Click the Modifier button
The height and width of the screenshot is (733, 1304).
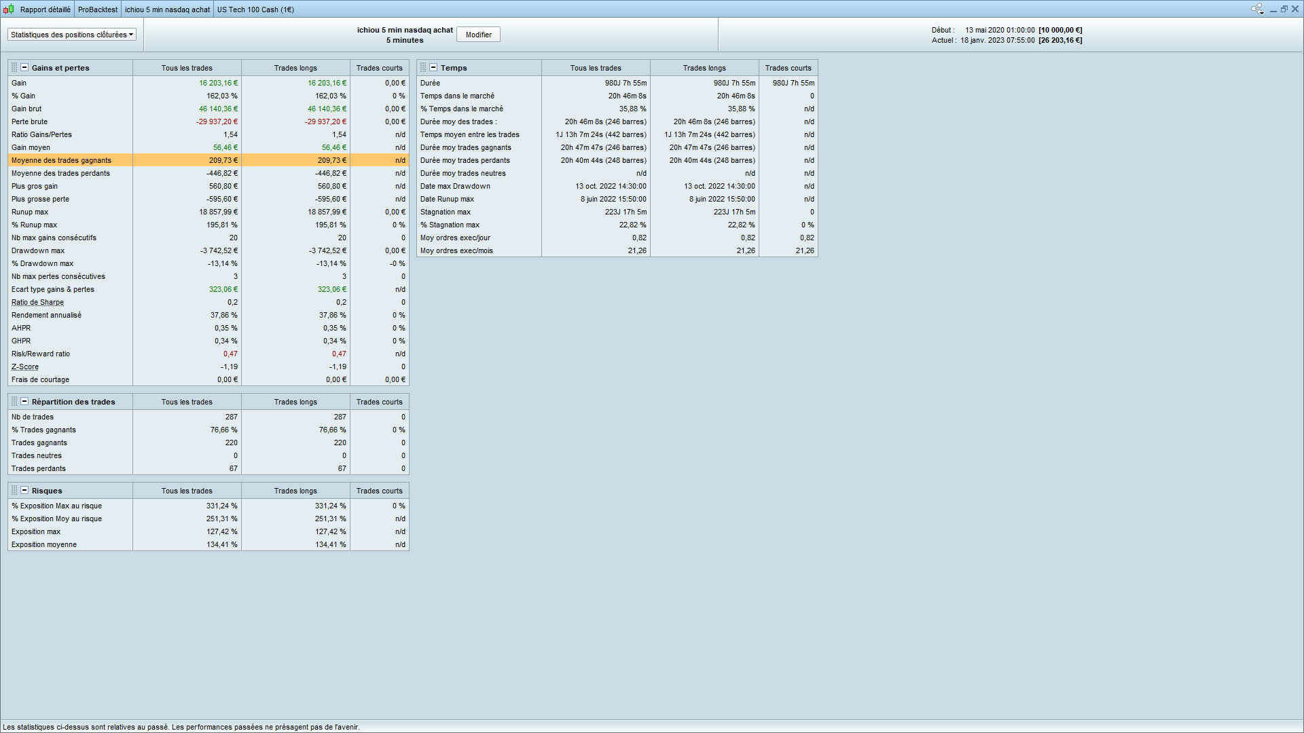click(478, 35)
